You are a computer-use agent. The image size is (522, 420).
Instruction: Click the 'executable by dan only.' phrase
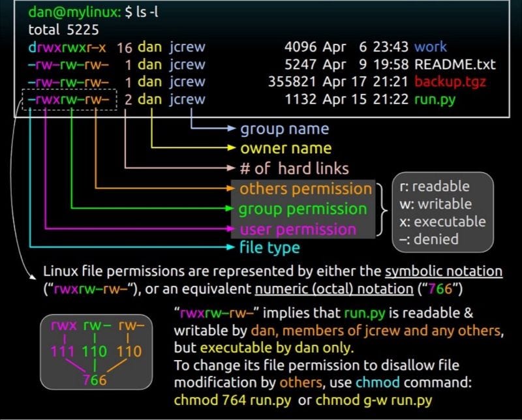tap(277, 348)
